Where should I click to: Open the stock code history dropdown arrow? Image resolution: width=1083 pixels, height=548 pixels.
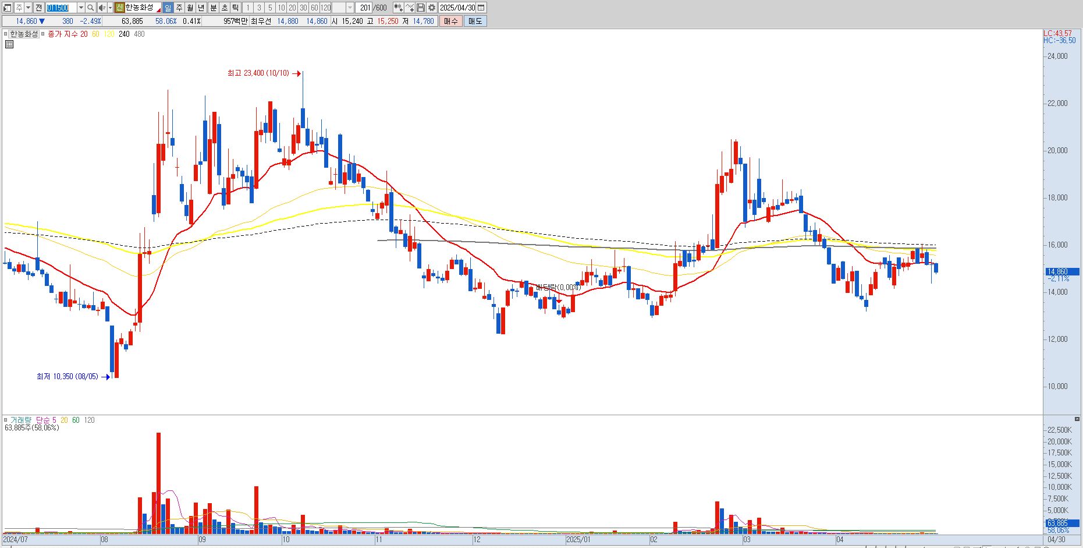pos(81,8)
